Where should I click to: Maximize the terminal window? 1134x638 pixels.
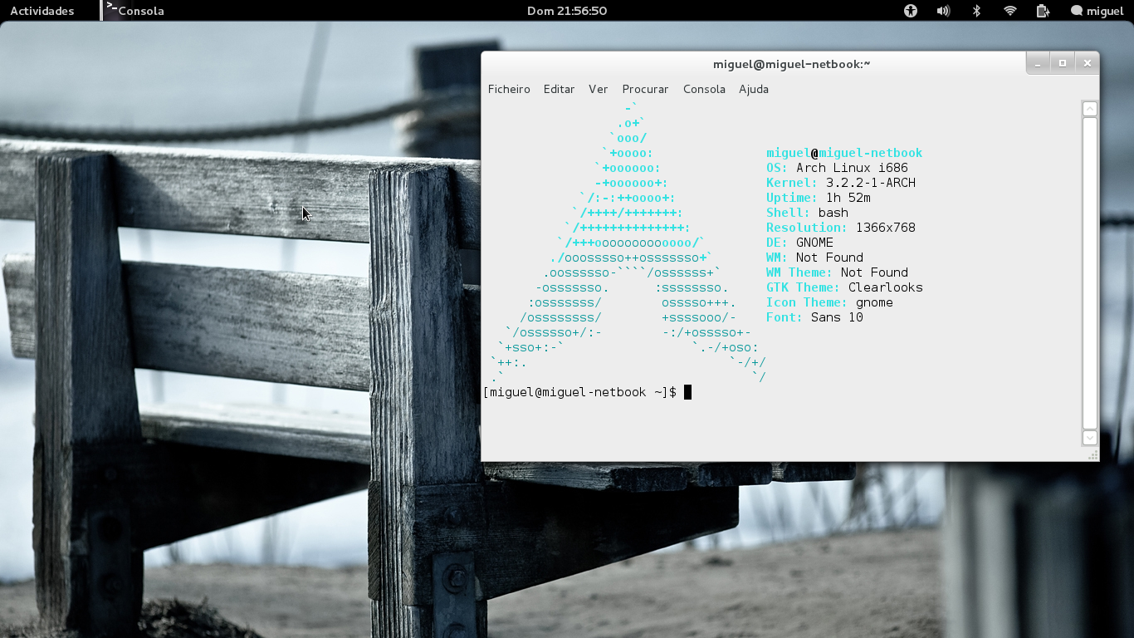1062,63
